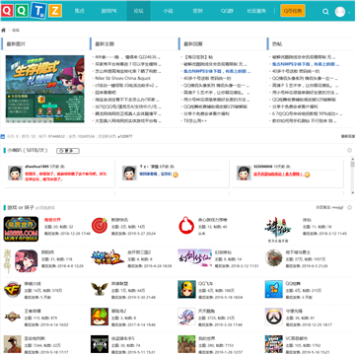Go to breadcrumb home icon

pos(4,31)
